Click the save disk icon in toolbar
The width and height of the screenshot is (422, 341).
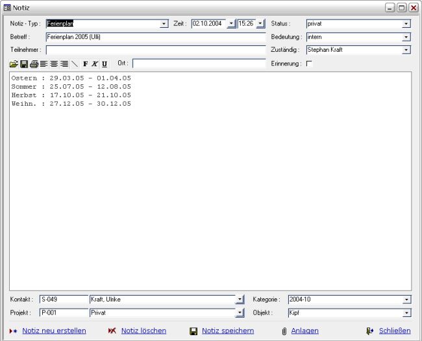[x=24, y=64]
